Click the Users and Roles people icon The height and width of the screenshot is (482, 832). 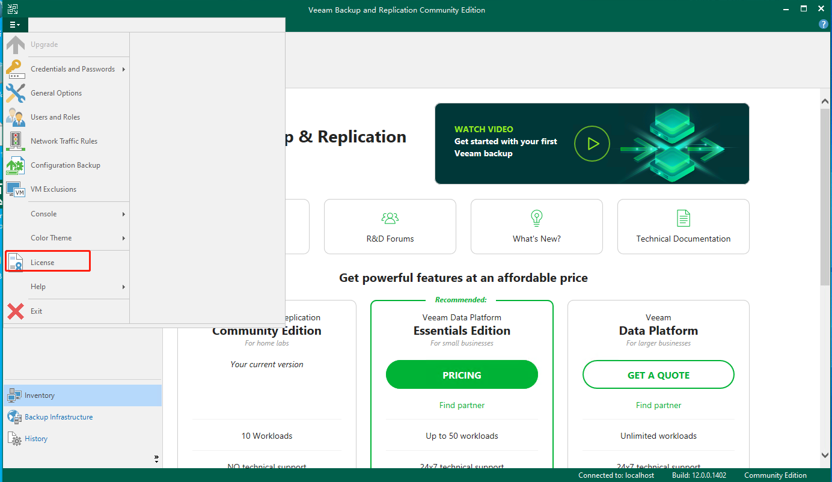pyautogui.click(x=16, y=117)
